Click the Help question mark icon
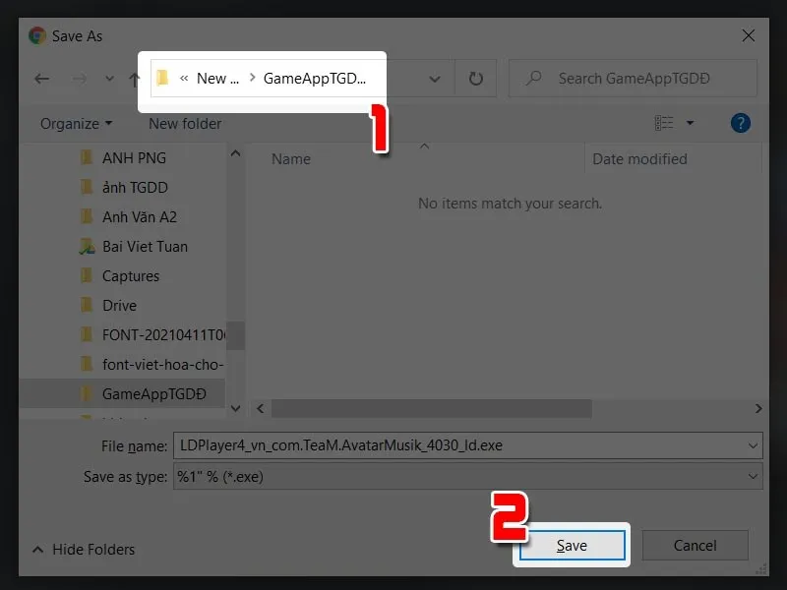787x590 pixels. point(740,122)
